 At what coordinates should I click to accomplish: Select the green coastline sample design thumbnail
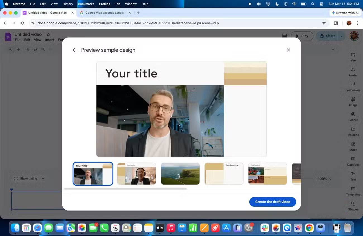[x=180, y=173]
